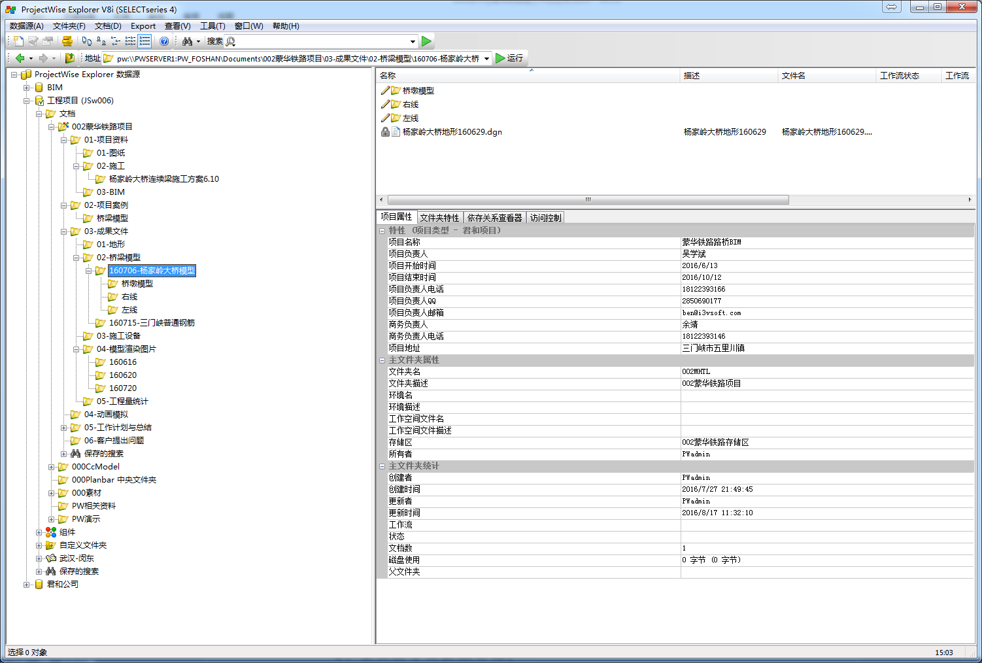
Task: Open the address path dropdown
Action: 486,59
